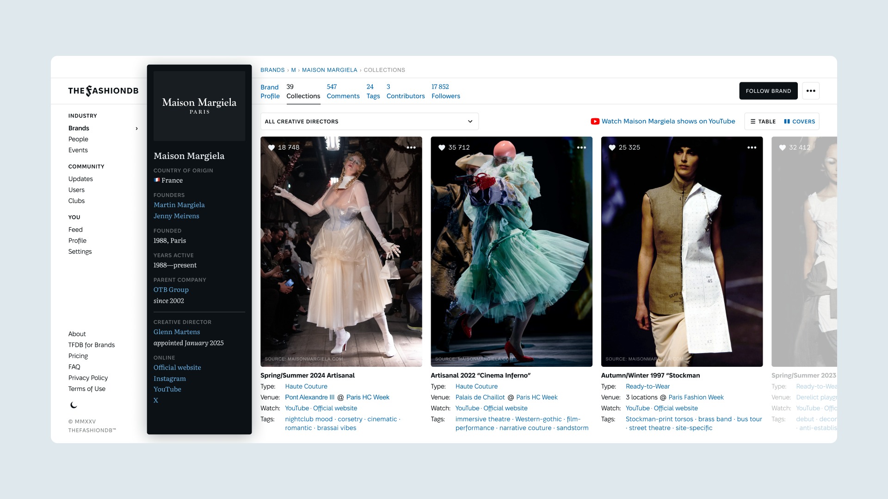The width and height of the screenshot is (888, 499).
Task: Open Settings in sidebar
Action: point(80,252)
